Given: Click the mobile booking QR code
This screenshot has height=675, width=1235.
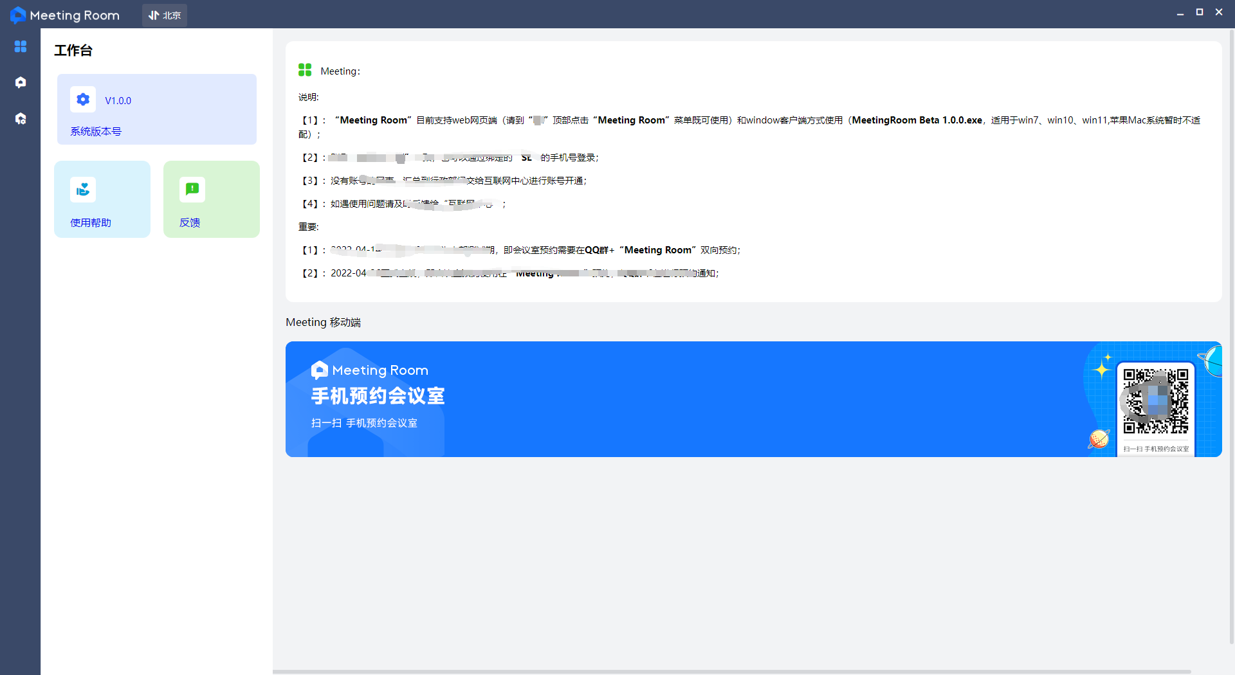Looking at the screenshot, I should (x=1156, y=401).
